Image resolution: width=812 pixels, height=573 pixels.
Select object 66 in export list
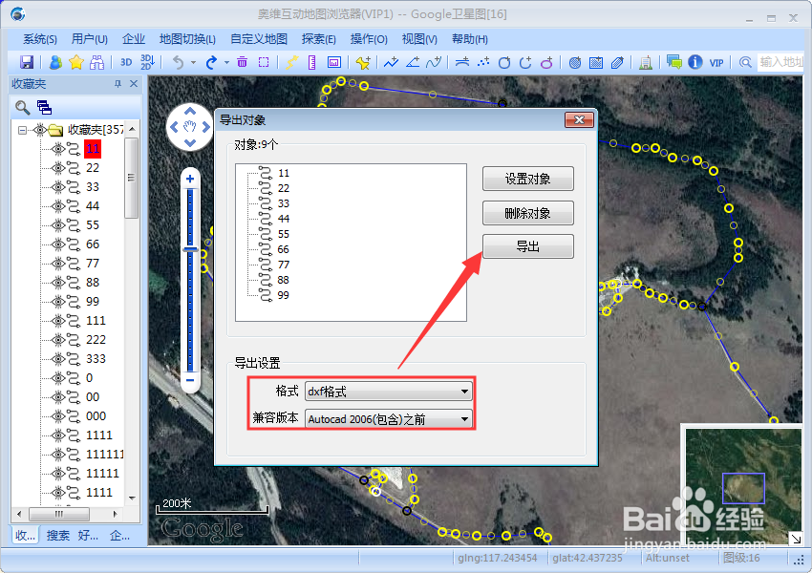coord(284,249)
